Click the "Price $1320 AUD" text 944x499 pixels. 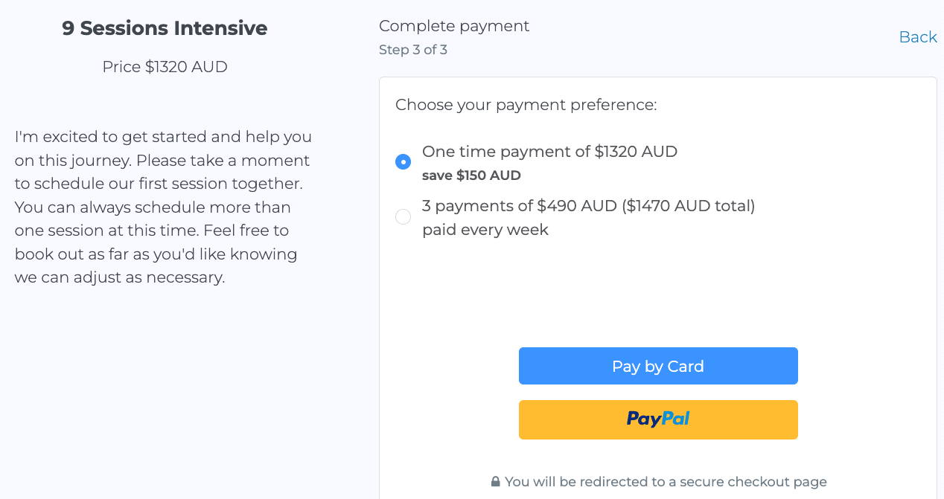[165, 67]
